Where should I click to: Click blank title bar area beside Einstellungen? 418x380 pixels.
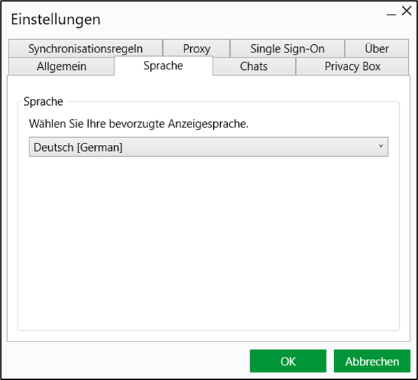tap(240, 19)
